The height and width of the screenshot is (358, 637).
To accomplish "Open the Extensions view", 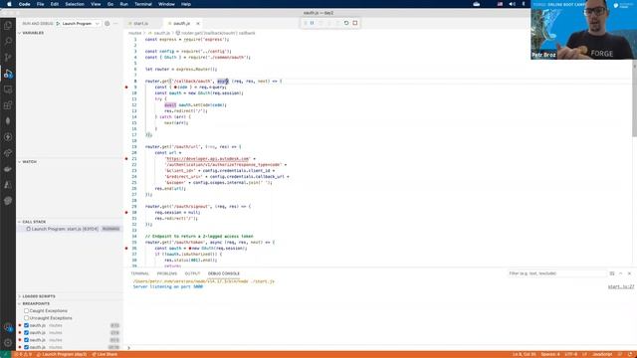I will 8,105.
